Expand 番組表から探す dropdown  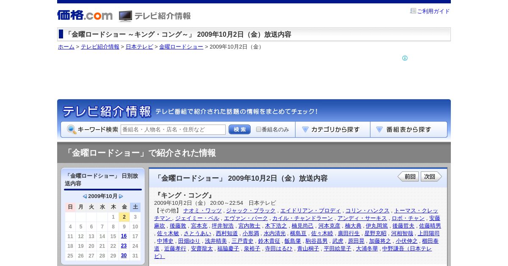[409, 130]
